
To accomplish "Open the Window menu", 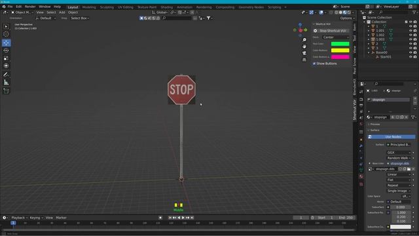I will coord(45,7).
